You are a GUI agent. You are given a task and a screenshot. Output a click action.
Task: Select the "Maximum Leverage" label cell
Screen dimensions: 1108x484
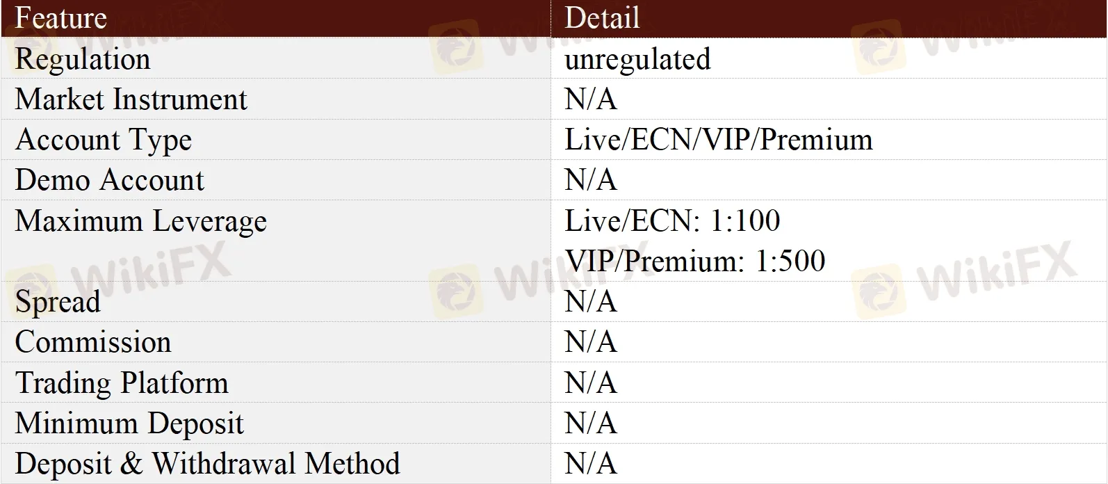pos(141,221)
